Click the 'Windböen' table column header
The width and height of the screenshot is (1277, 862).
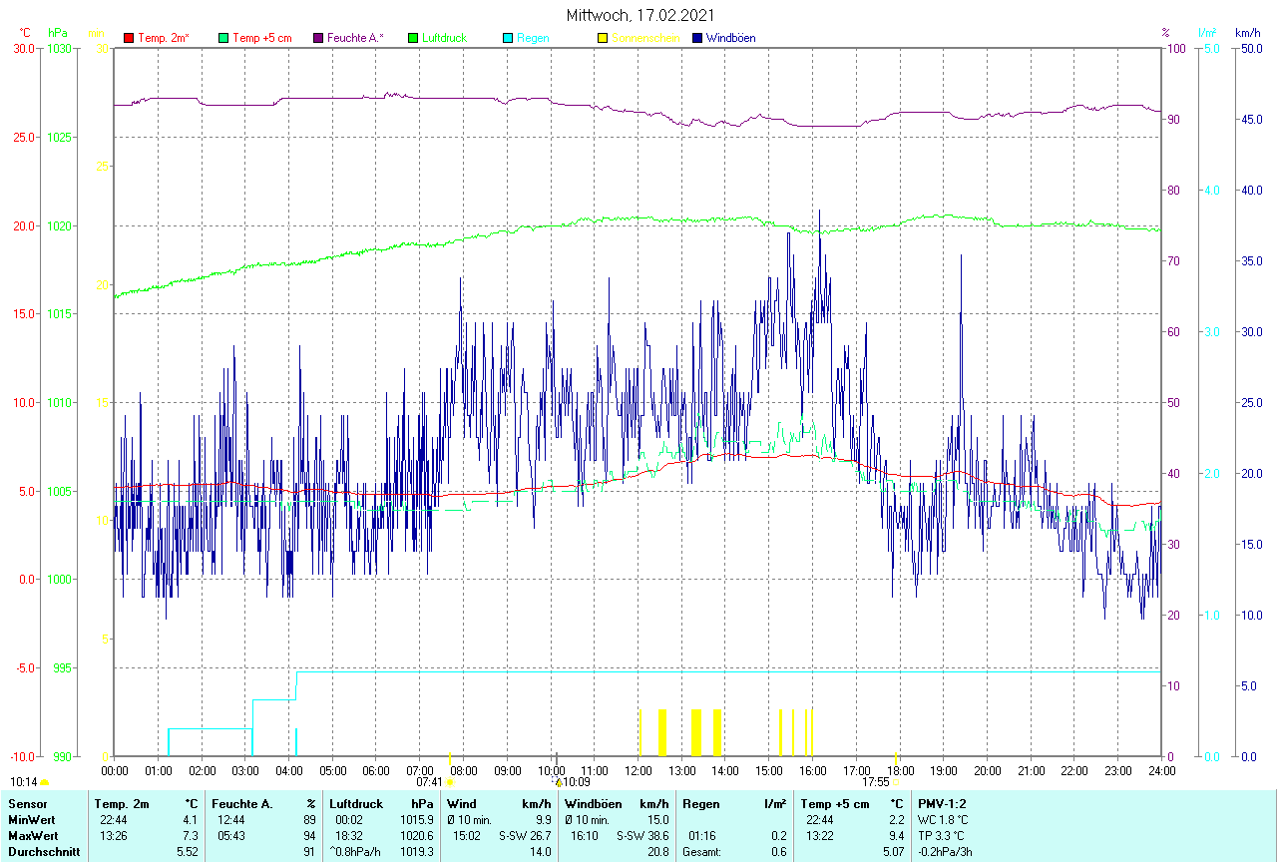click(593, 803)
